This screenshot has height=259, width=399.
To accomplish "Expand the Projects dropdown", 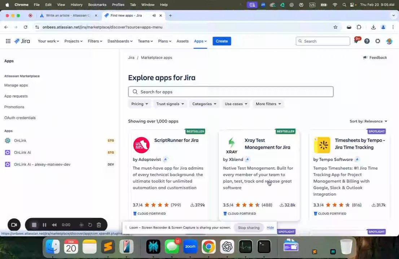I will pos(73,41).
